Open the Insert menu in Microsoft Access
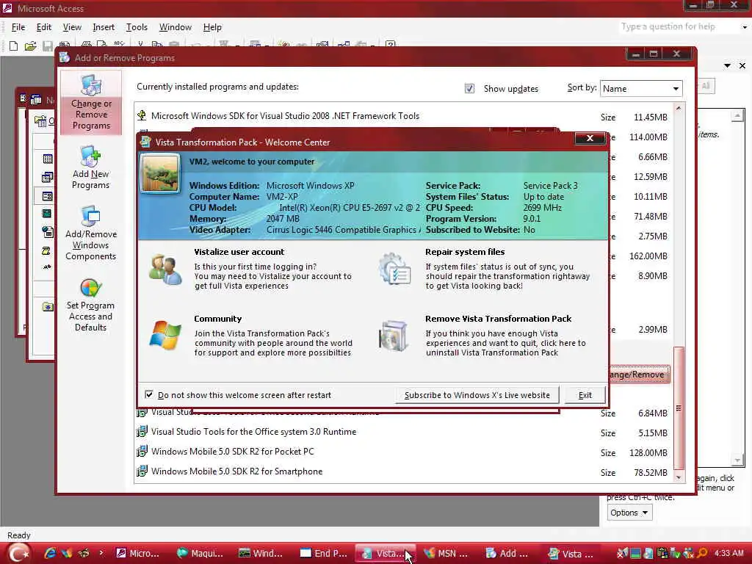 [104, 27]
